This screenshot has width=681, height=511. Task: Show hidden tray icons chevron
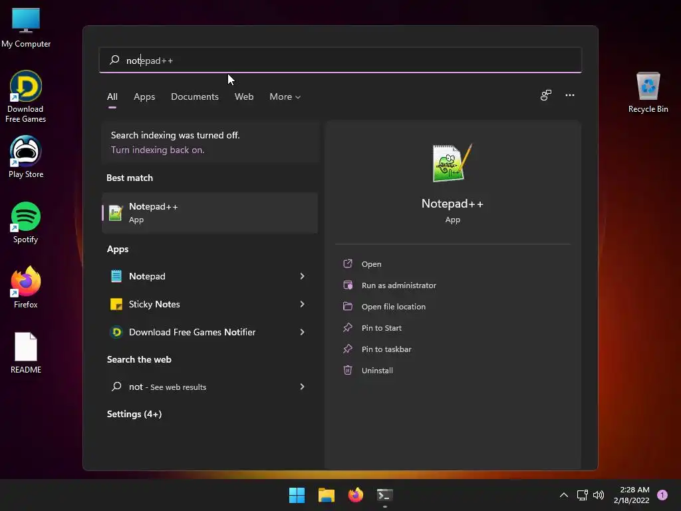pos(564,495)
